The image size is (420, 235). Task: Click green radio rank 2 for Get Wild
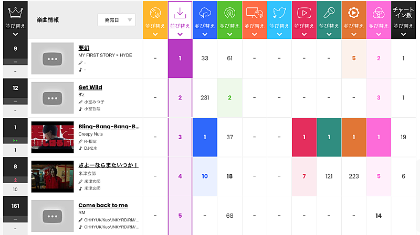(x=229, y=98)
